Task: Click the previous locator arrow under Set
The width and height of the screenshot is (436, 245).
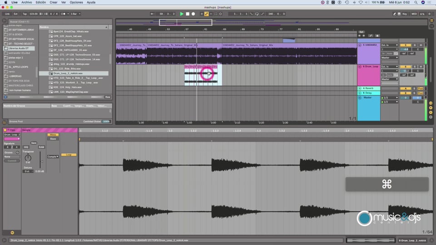Action: pyautogui.click(x=360, y=35)
